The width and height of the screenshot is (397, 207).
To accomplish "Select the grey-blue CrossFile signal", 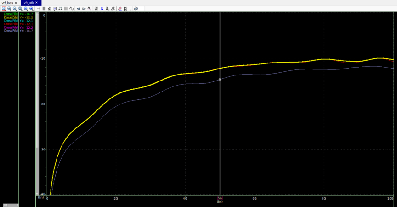I will click(x=11, y=30).
